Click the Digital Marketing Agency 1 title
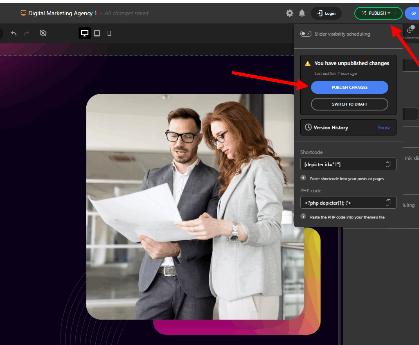 pos(63,13)
